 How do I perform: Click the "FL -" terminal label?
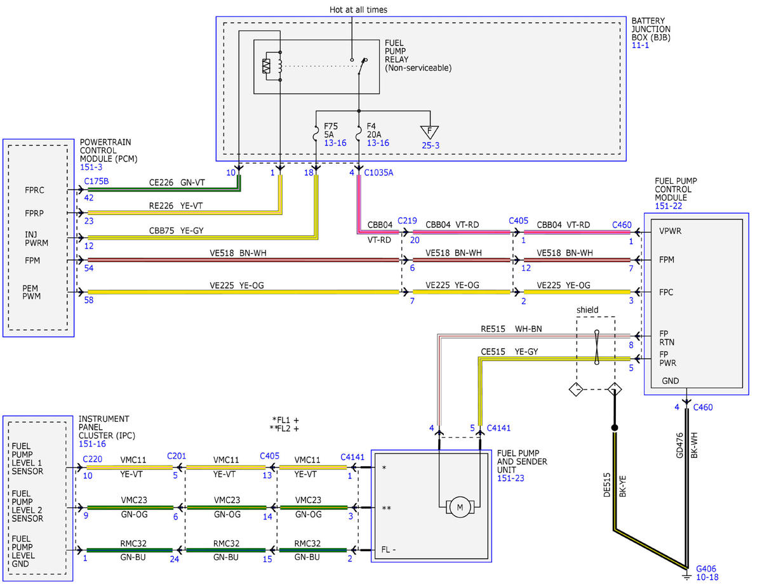[387, 549]
